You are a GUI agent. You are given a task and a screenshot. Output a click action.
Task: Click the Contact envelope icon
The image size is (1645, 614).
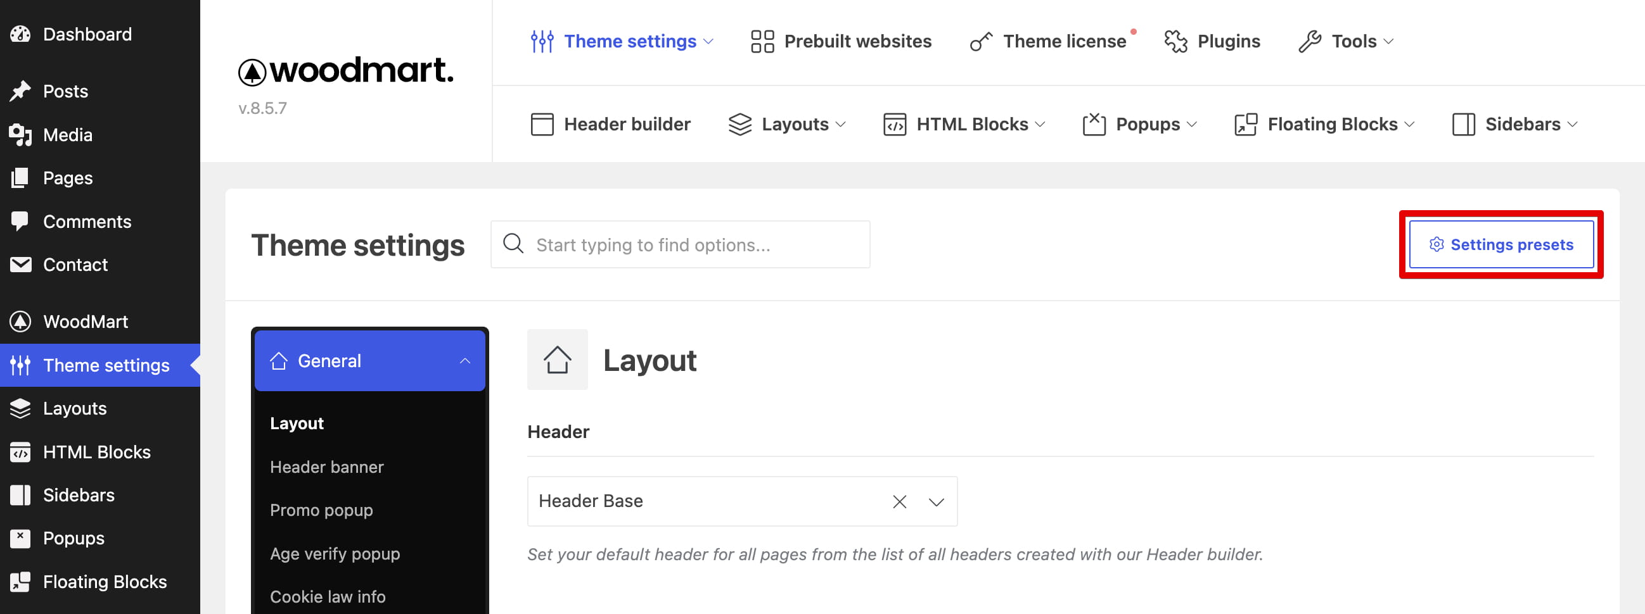[x=20, y=264]
